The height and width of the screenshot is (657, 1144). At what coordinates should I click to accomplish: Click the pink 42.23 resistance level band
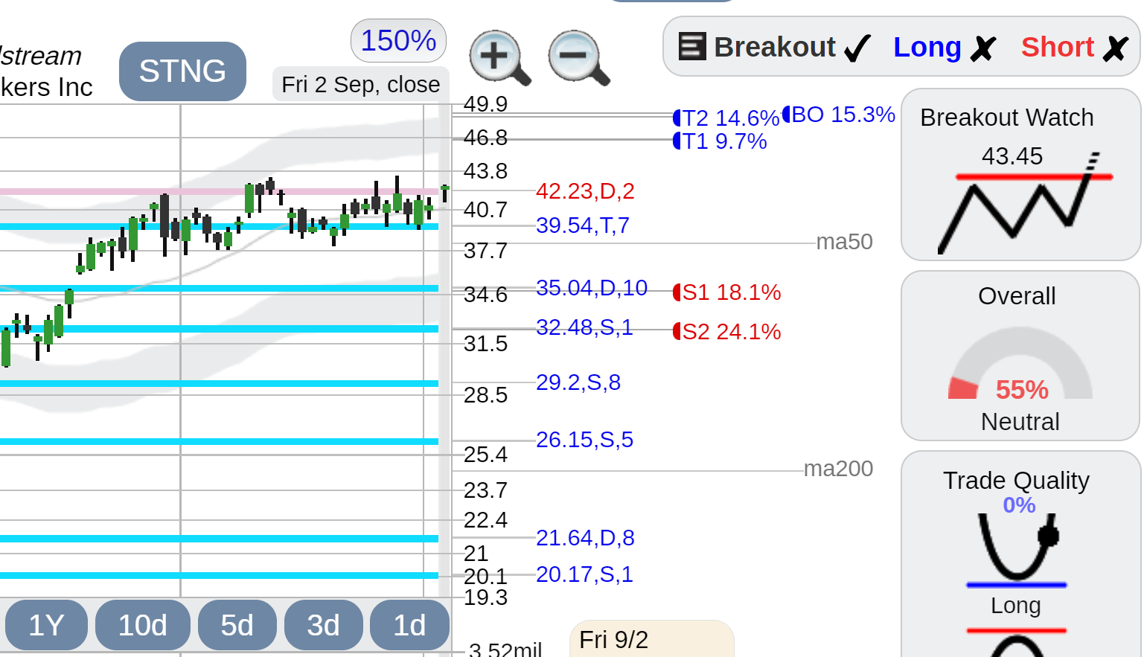(220, 191)
